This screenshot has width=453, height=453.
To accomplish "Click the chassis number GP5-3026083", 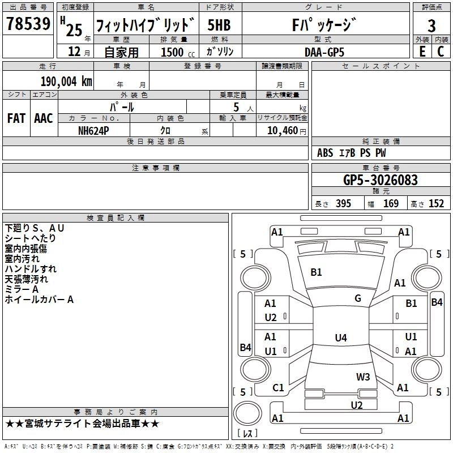I will point(381,180).
